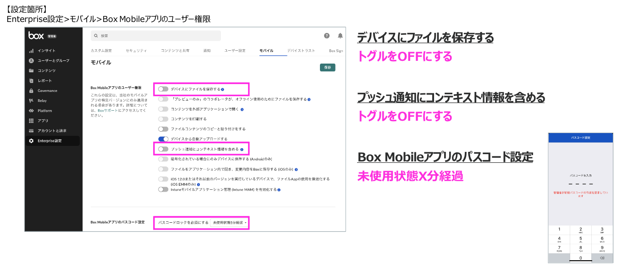633x268 pixels.
Task: Open レポート in the sidebar
Action: coord(44,81)
